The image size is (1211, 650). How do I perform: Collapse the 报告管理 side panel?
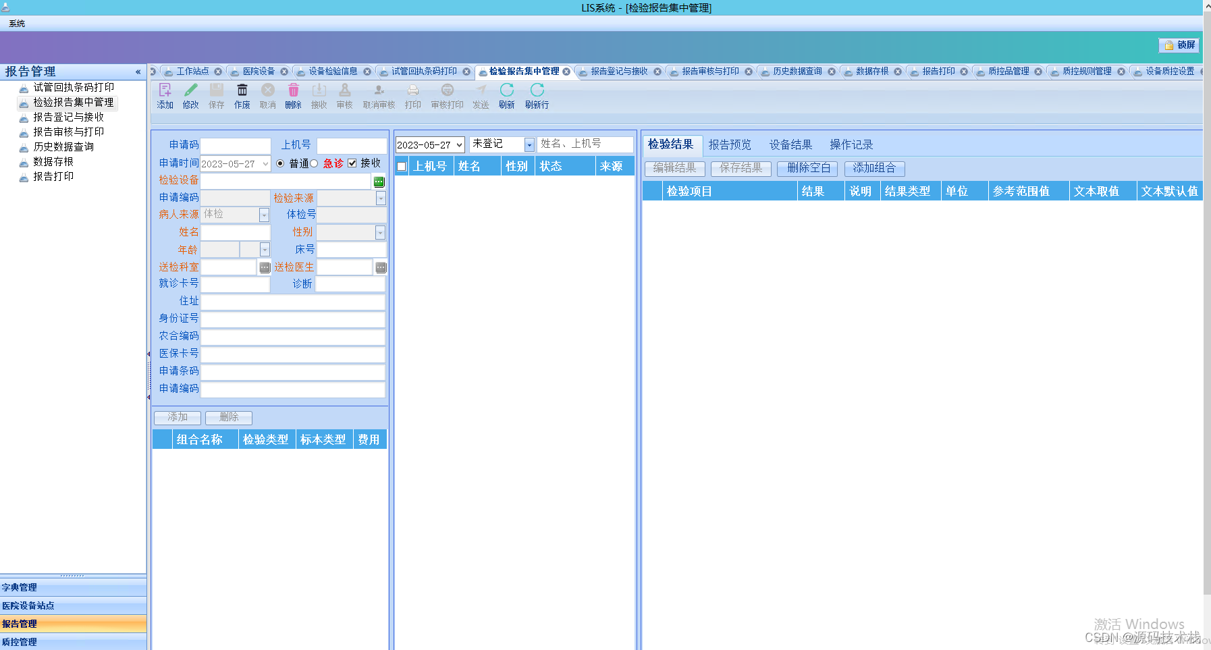click(x=138, y=72)
